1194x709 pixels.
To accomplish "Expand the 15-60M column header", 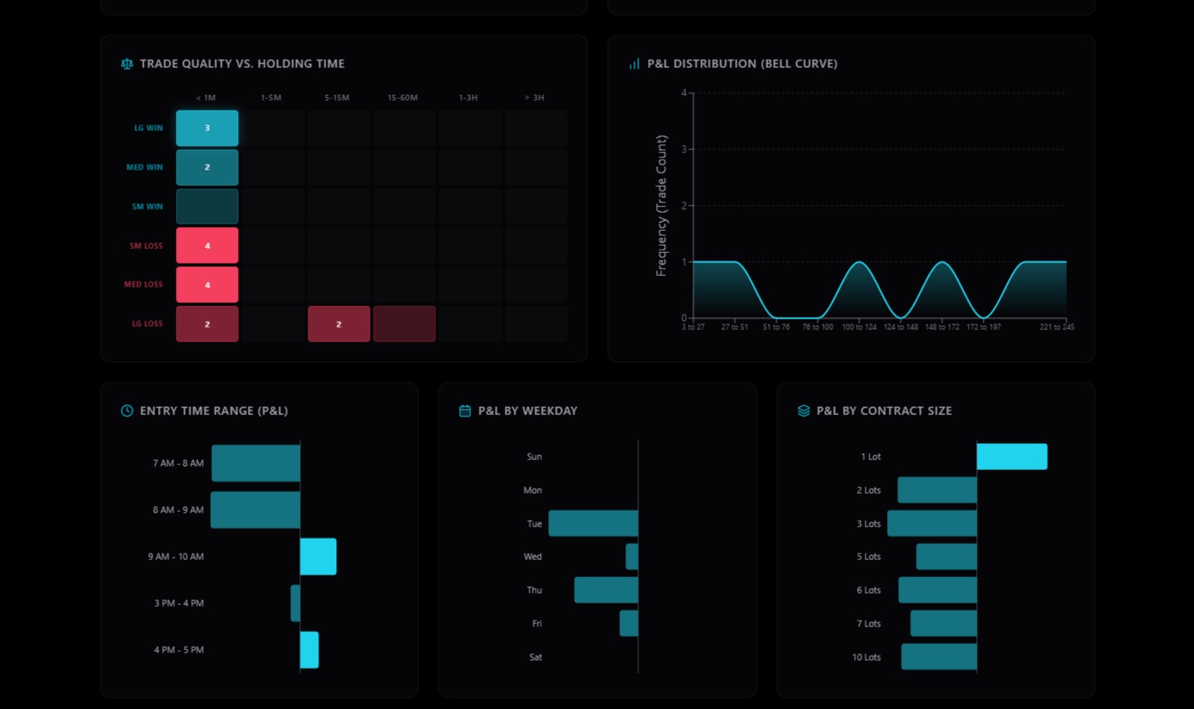I will point(403,97).
